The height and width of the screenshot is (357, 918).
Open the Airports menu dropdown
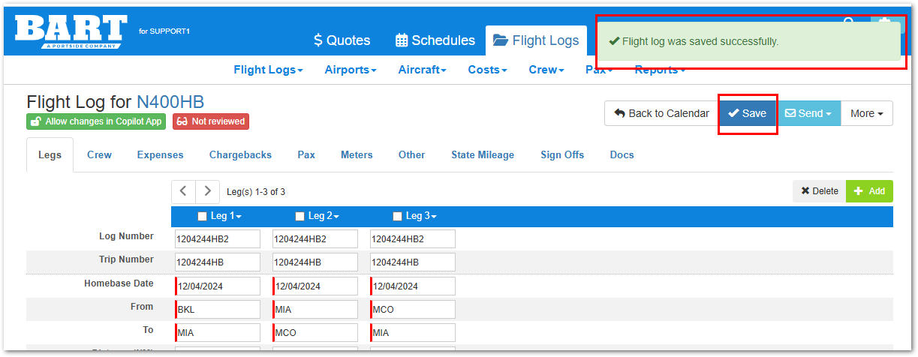[350, 70]
